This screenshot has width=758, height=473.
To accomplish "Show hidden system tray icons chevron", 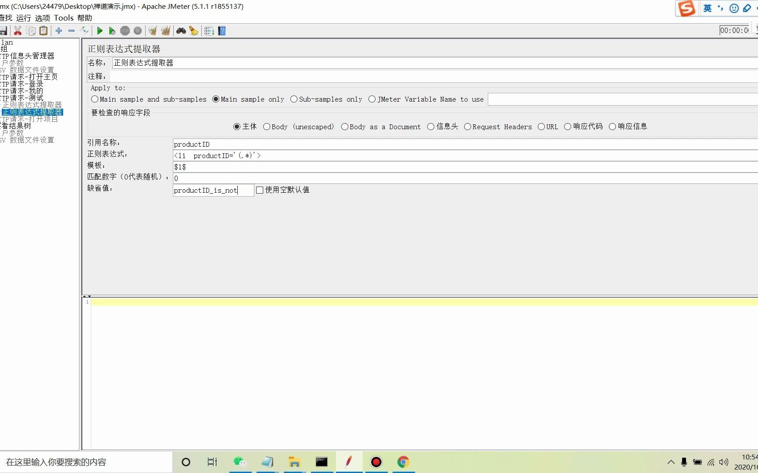I will [671, 462].
